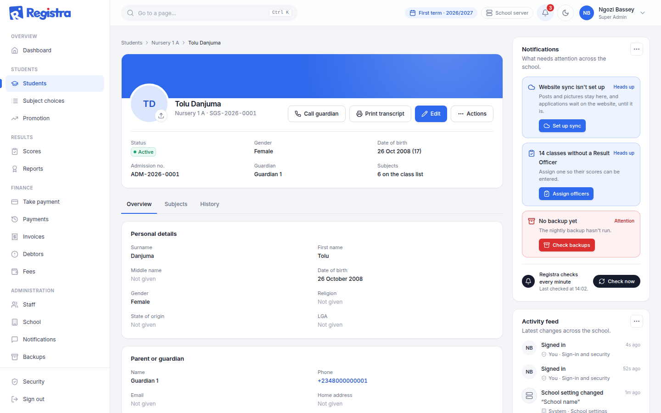Click the Sign out arrow icon
Image resolution: width=661 pixels, height=413 pixels.
pyautogui.click(x=15, y=399)
